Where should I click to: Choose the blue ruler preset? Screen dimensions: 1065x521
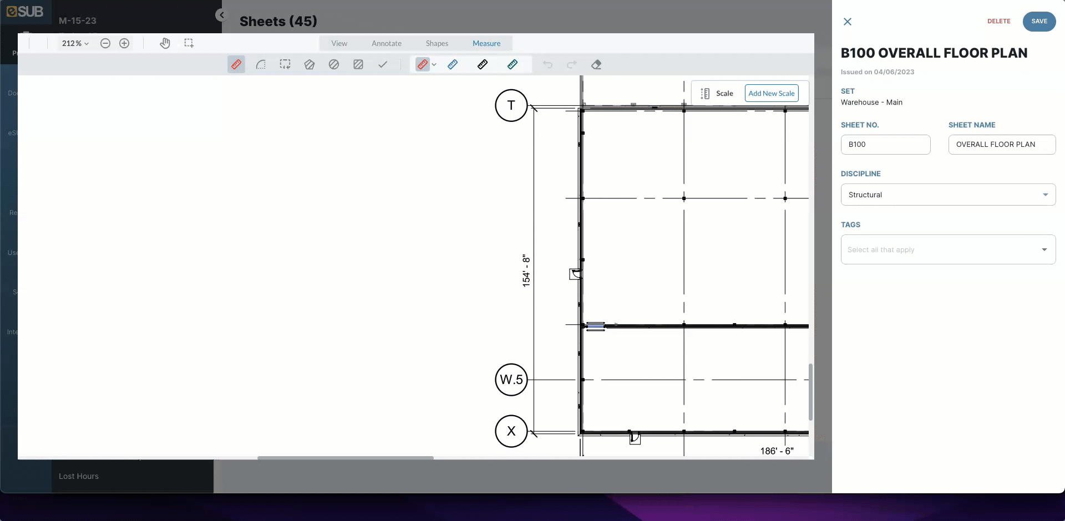click(453, 65)
